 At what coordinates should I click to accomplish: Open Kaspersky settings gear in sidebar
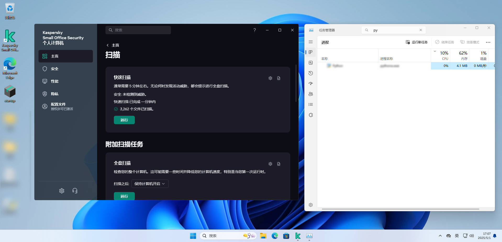point(62,191)
